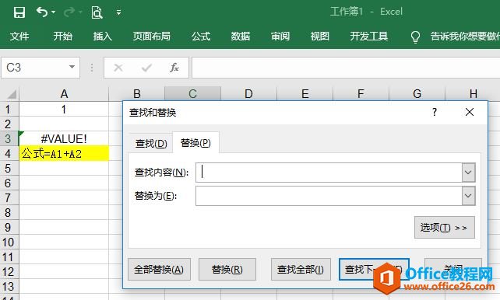
Task: Select column D header
Action: tap(248, 94)
